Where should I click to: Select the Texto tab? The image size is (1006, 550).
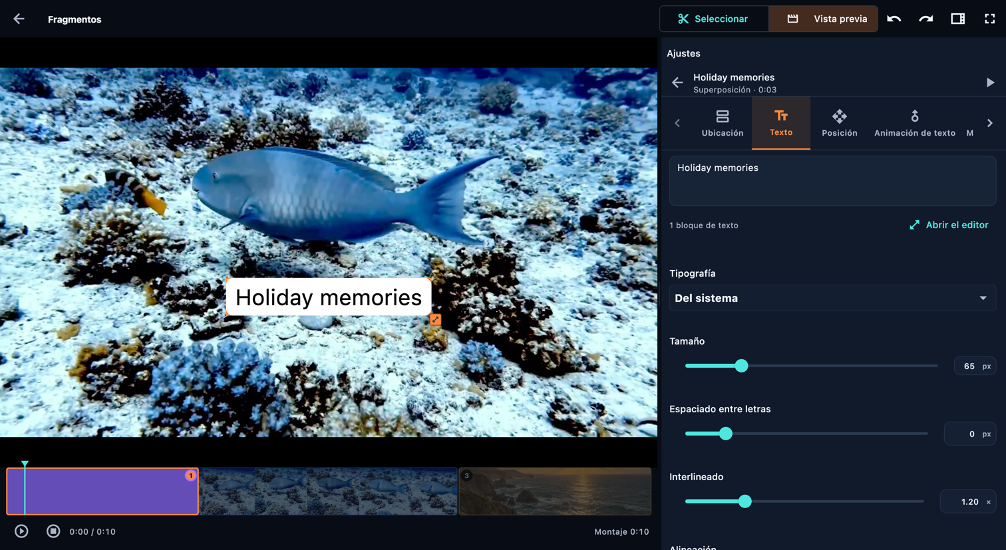tap(781, 124)
